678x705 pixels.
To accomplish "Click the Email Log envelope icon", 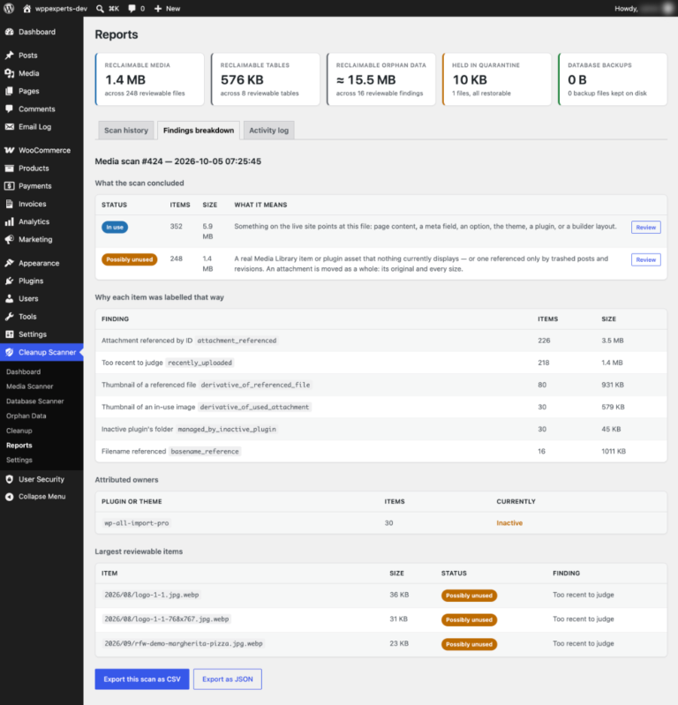I will pos(10,127).
